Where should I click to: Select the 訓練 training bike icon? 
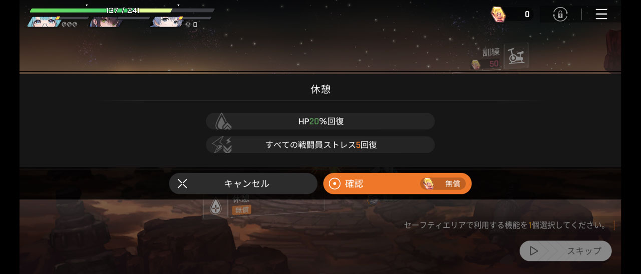tap(515, 56)
